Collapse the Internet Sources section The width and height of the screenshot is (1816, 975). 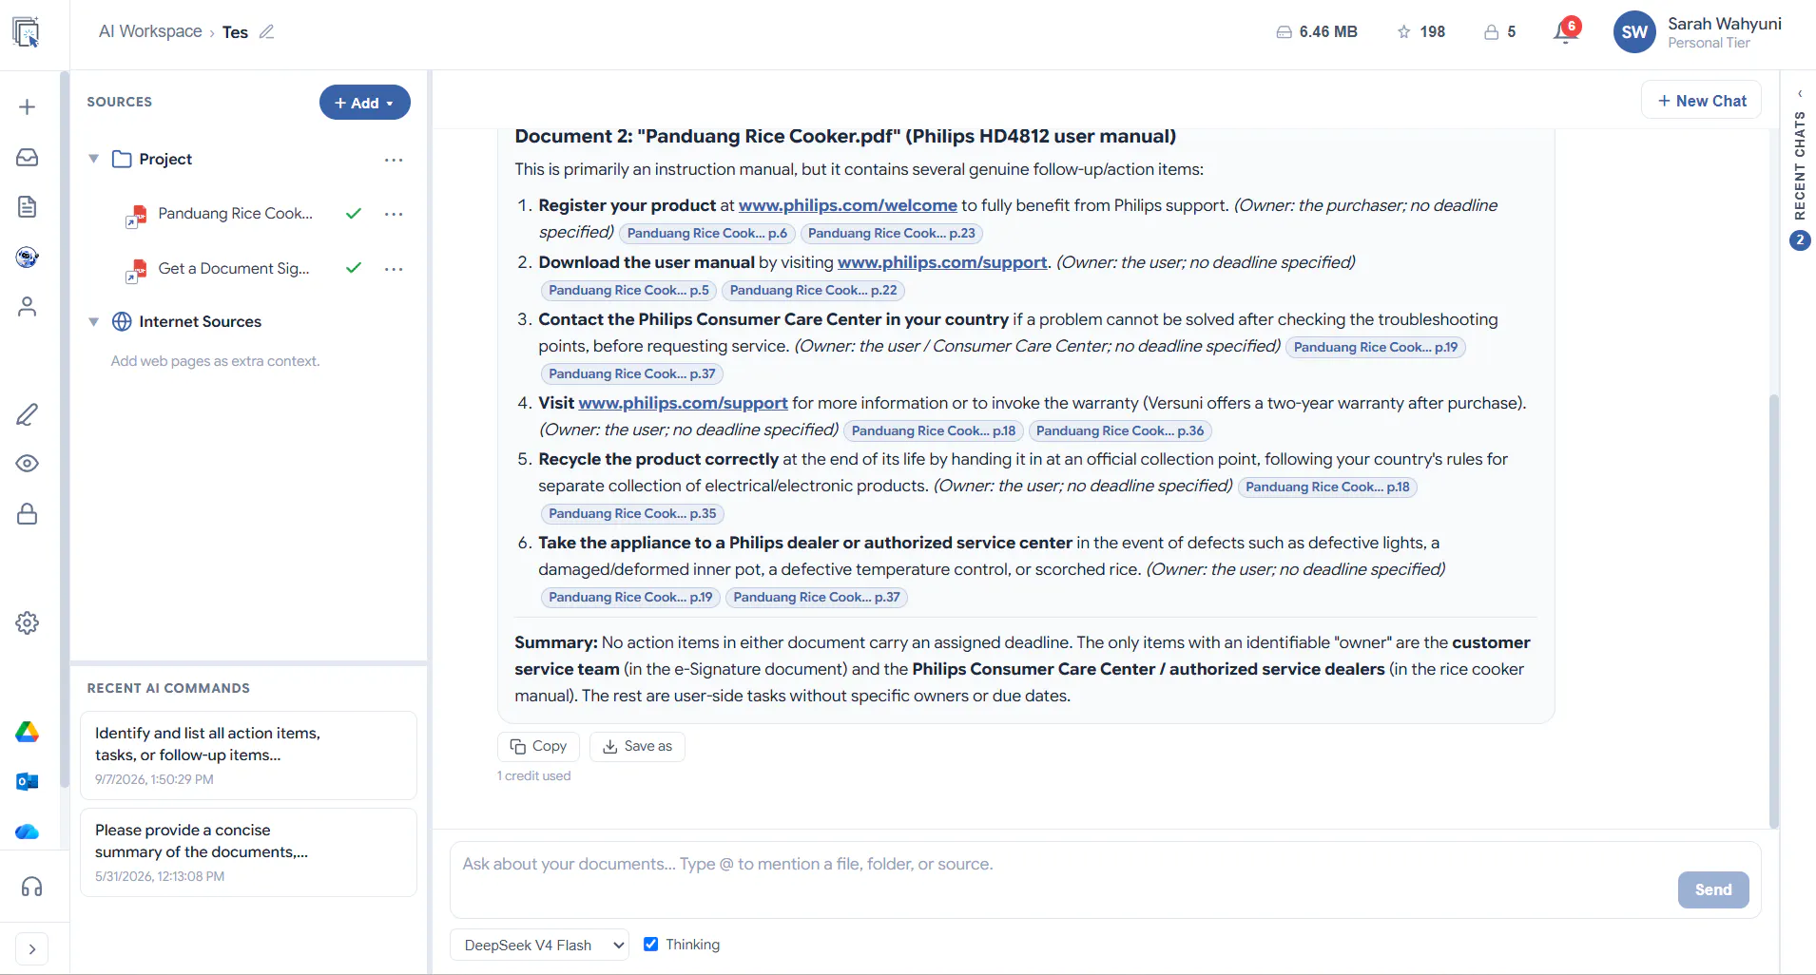pyautogui.click(x=94, y=321)
